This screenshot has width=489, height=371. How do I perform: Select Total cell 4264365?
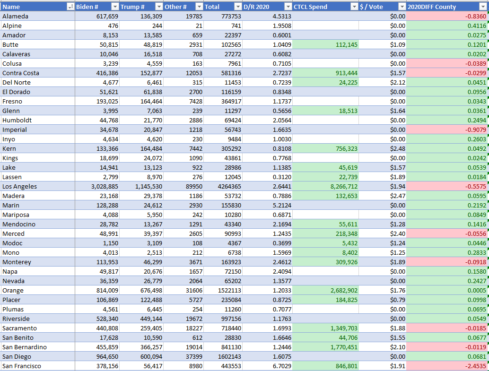click(x=223, y=186)
